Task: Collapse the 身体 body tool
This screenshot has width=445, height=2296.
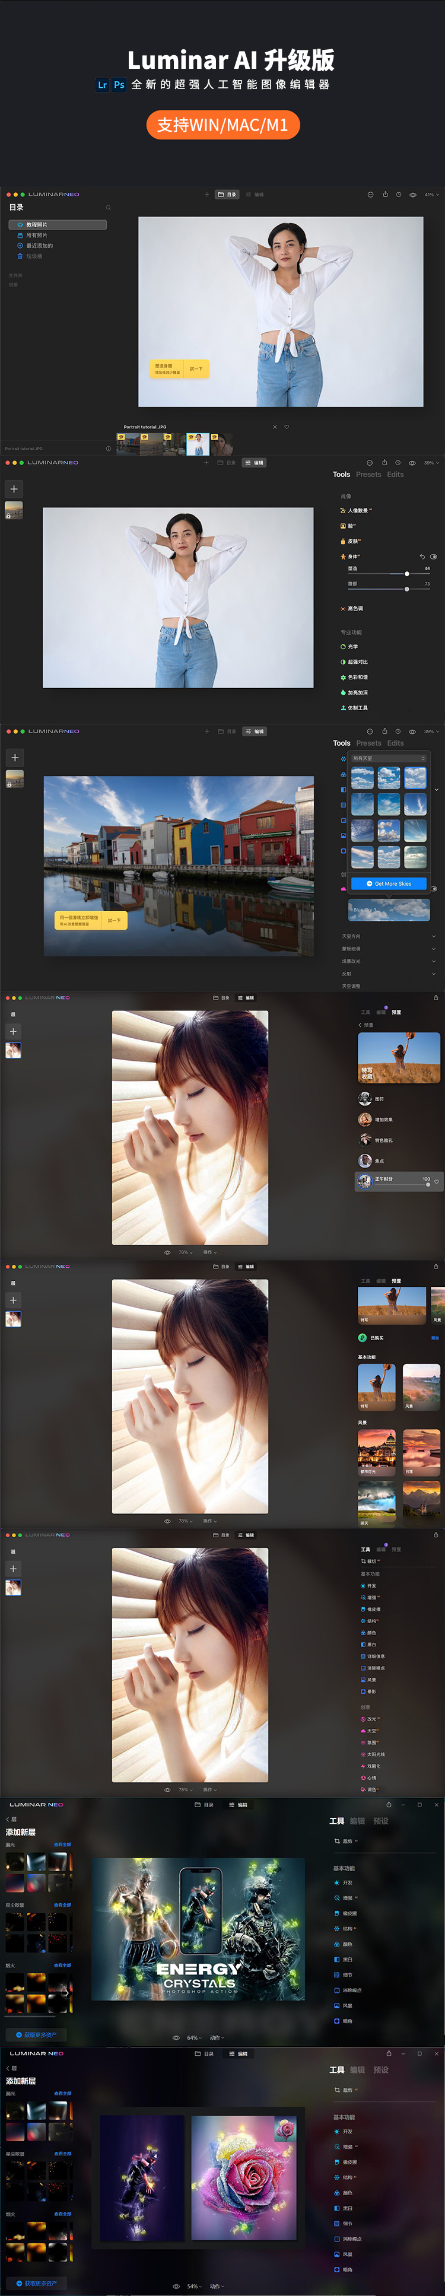Action: (349, 556)
